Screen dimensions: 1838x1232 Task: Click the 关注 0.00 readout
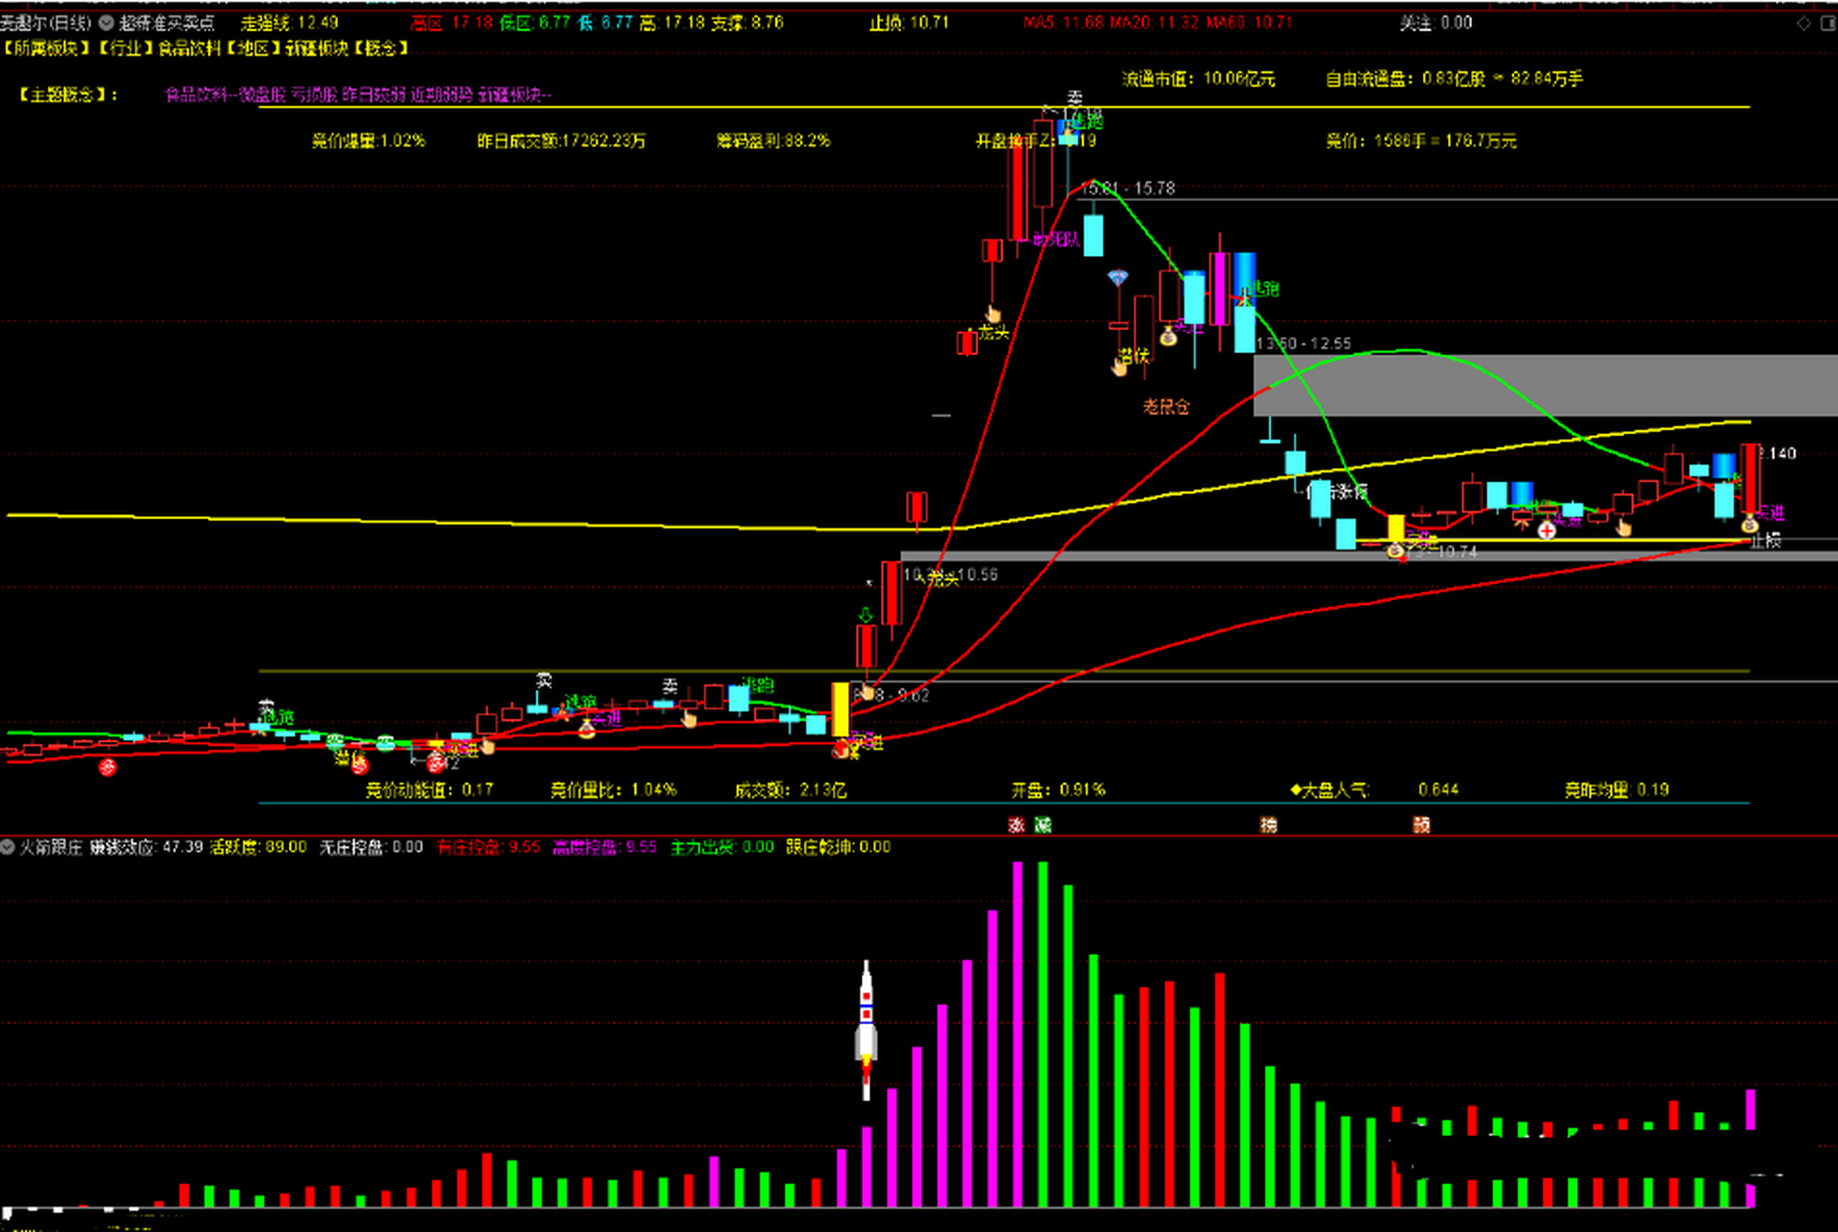point(1436,22)
